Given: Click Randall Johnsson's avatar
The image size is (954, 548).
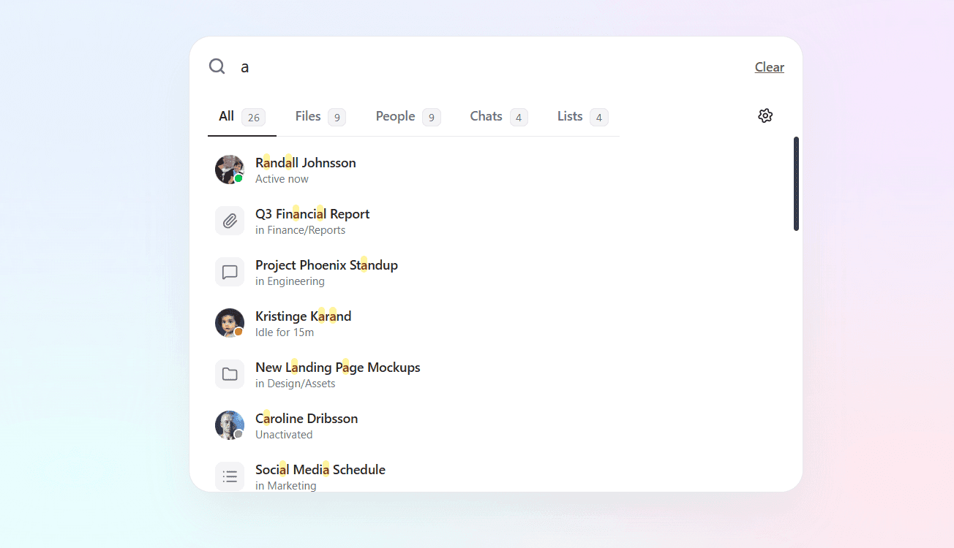Looking at the screenshot, I should coord(230,170).
